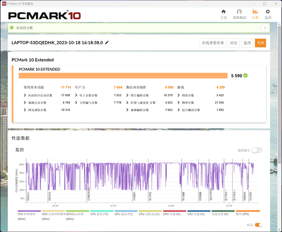This screenshot has height=232, width=282.
Task: Click the 物理分数 value 21 596
Action: click(x=219, y=102)
